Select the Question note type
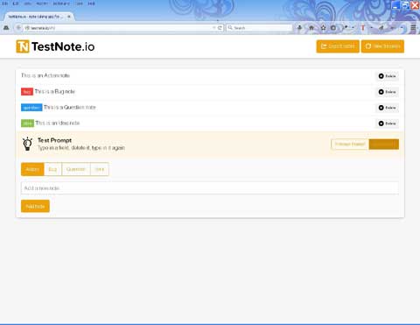 (76, 169)
